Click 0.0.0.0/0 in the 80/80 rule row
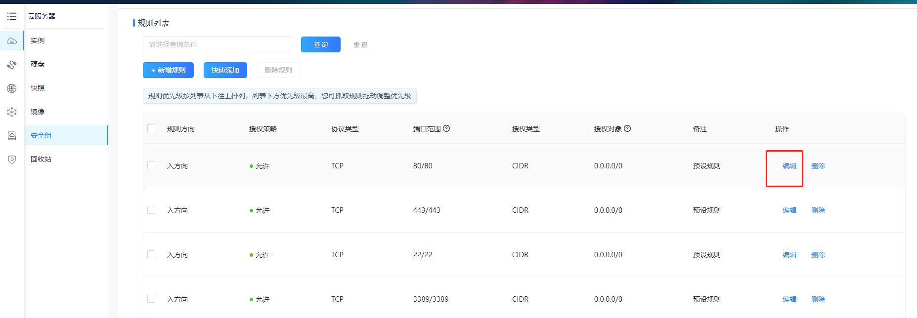 [608, 166]
